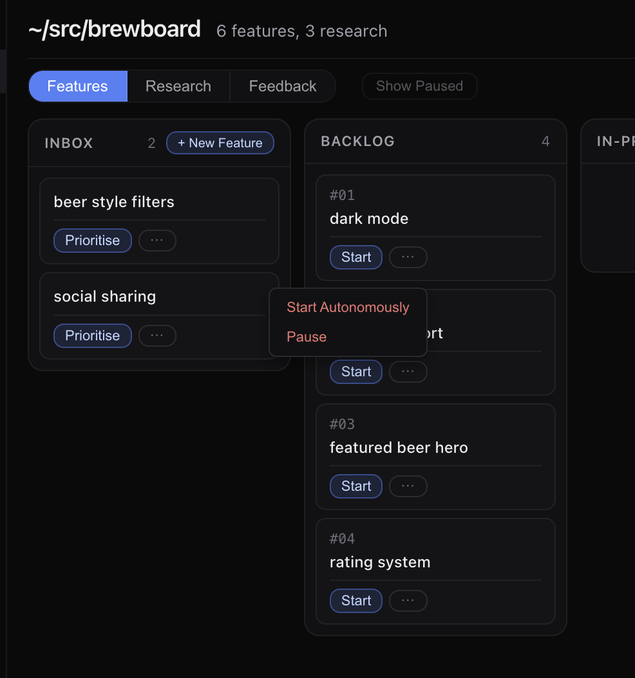
Task: Open the rating system card title
Action: click(380, 562)
